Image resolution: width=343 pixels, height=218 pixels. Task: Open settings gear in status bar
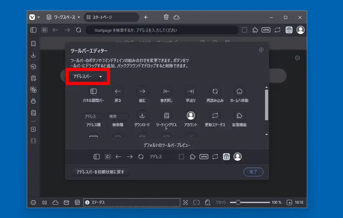[33, 202]
